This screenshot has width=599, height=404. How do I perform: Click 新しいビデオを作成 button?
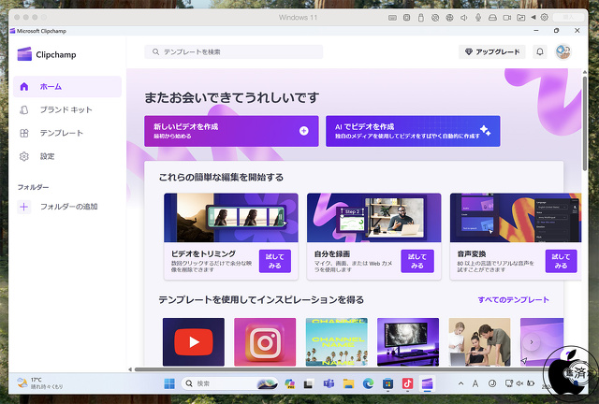pyautogui.click(x=231, y=131)
